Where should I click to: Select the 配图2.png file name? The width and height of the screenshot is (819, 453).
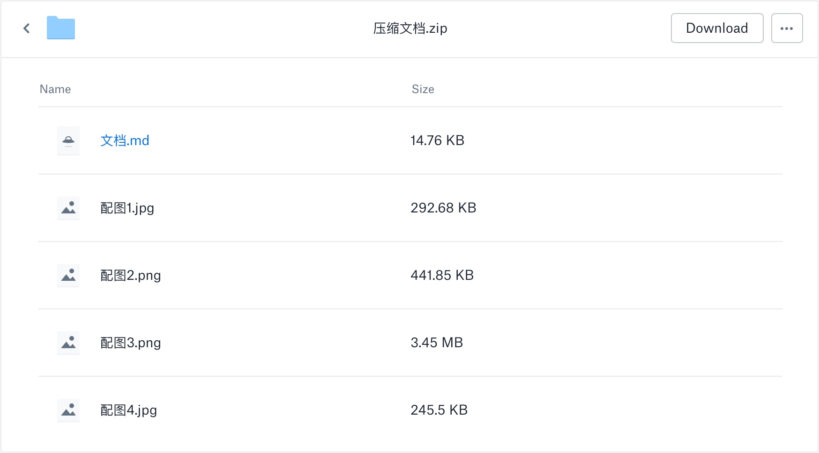[131, 275]
